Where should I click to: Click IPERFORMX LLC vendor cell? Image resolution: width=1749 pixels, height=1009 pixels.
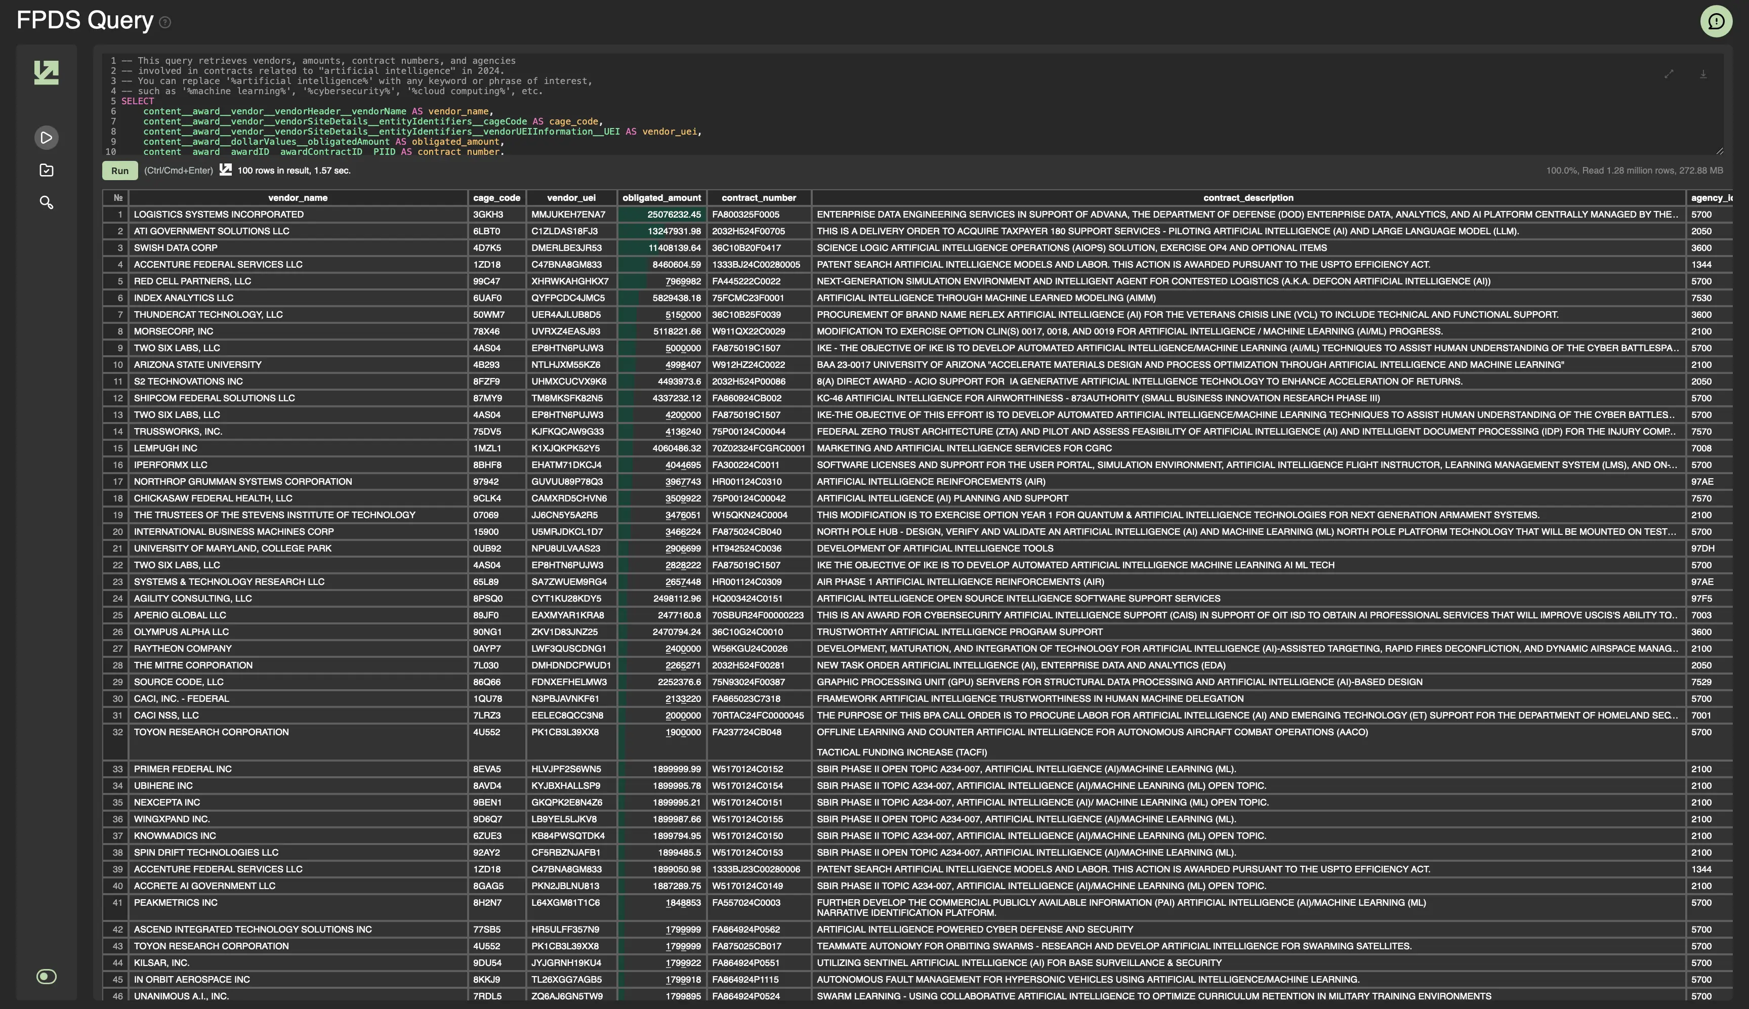(x=298, y=465)
